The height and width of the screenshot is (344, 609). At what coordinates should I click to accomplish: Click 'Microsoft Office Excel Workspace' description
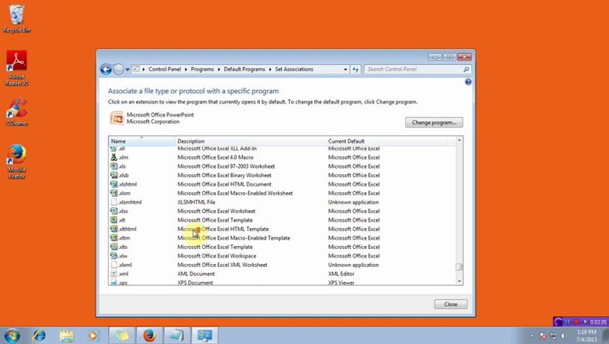tap(216, 256)
